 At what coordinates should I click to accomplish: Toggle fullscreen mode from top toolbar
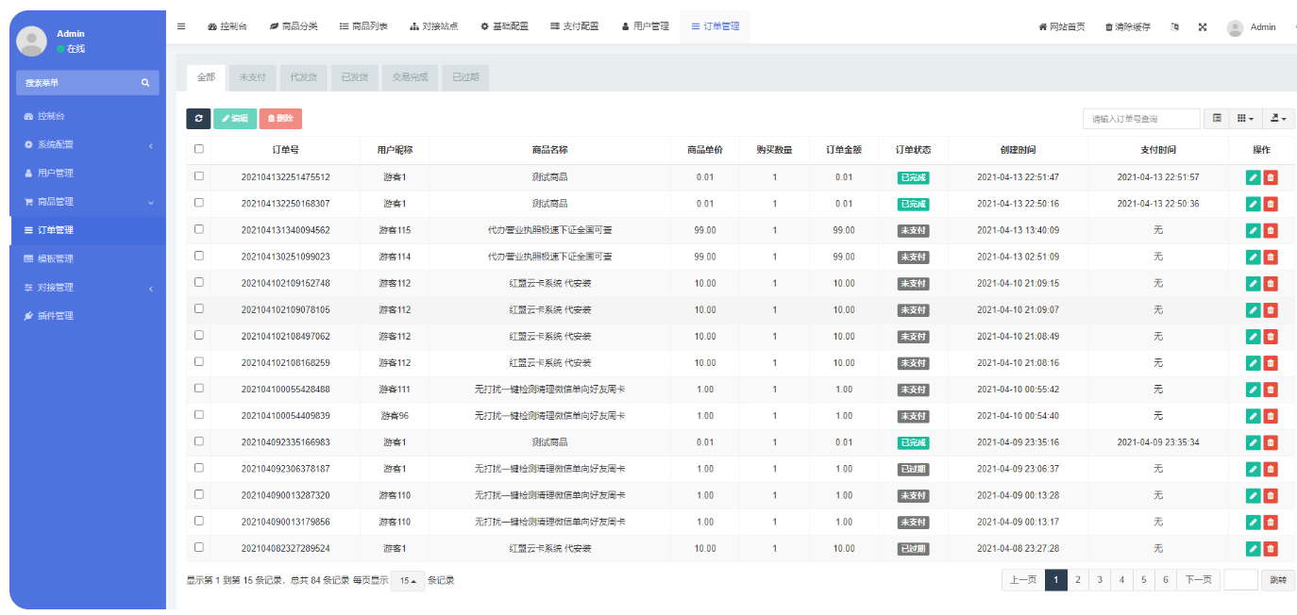pos(1202,26)
